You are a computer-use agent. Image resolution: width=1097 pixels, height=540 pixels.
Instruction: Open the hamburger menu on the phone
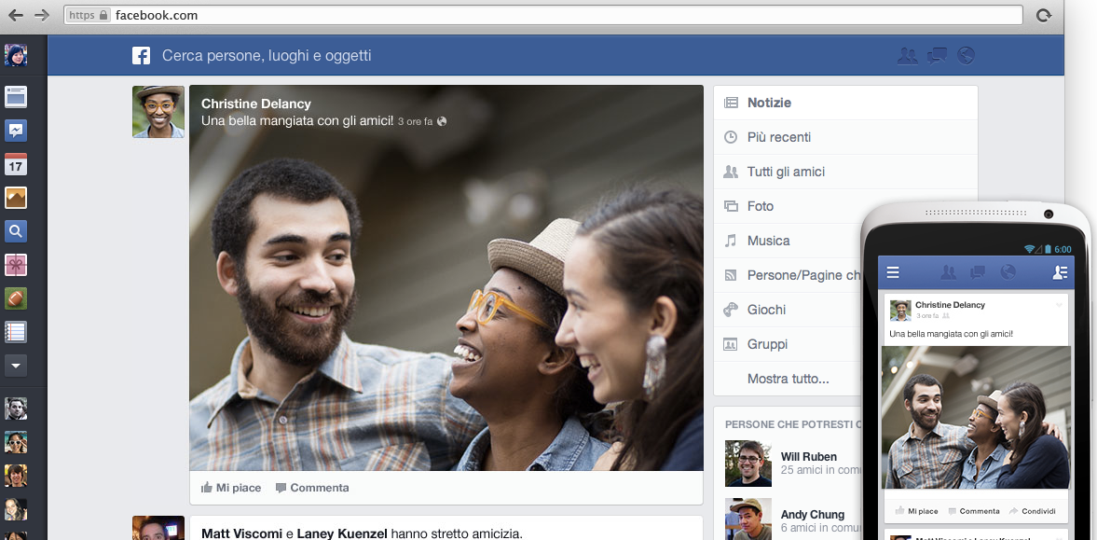893,272
